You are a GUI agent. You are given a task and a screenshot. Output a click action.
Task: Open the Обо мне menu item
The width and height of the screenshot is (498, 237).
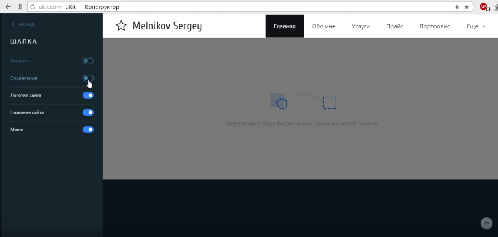coord(323,26)
